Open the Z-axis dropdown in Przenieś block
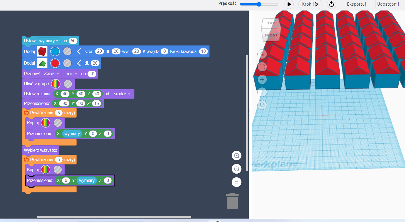Viewport: 405px width, 222px height. click(51, 74)
